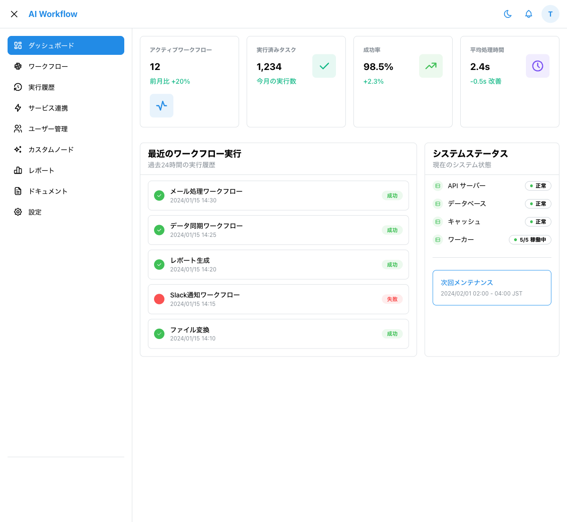Screen dimensions: 567x522
Task: Open ユーザー管理 via the users icon
Action: [18, 129]
